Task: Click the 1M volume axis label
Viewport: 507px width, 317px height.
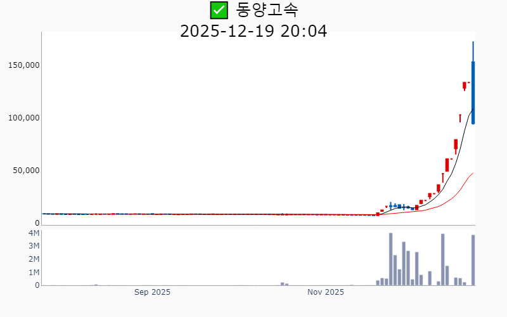Action: coord(34,273)
